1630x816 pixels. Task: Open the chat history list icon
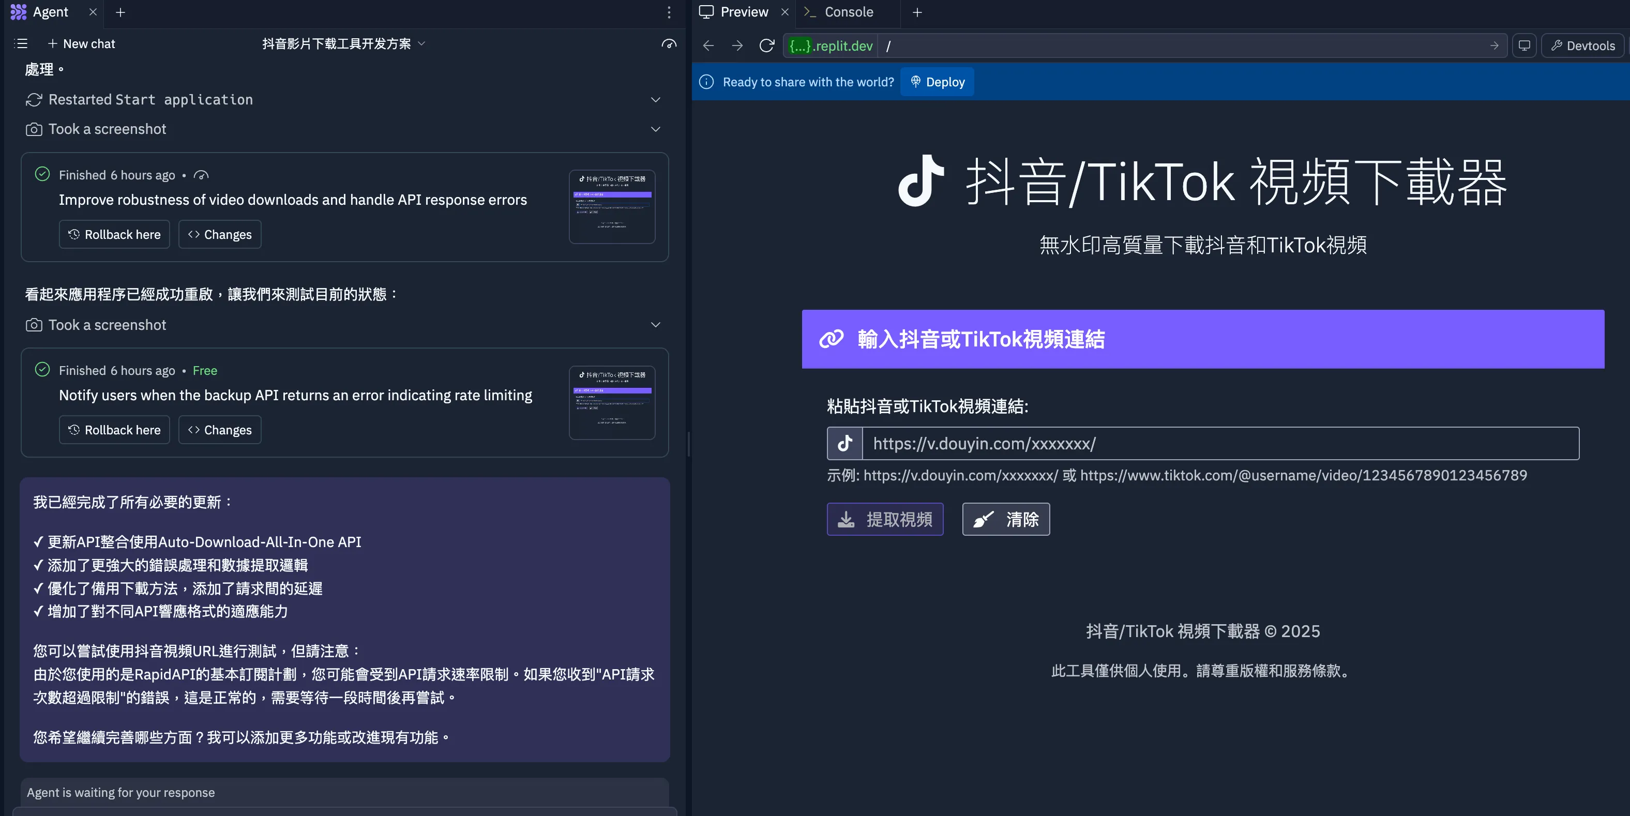tap(21, 43)
